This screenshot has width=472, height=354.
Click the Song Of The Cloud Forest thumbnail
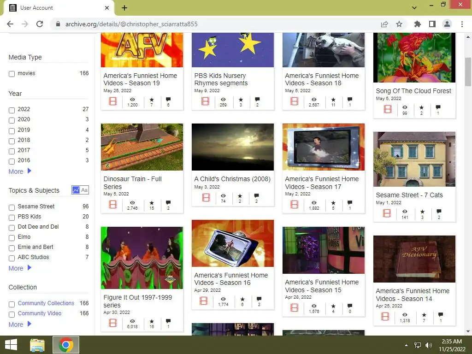[x=414, y=58]
